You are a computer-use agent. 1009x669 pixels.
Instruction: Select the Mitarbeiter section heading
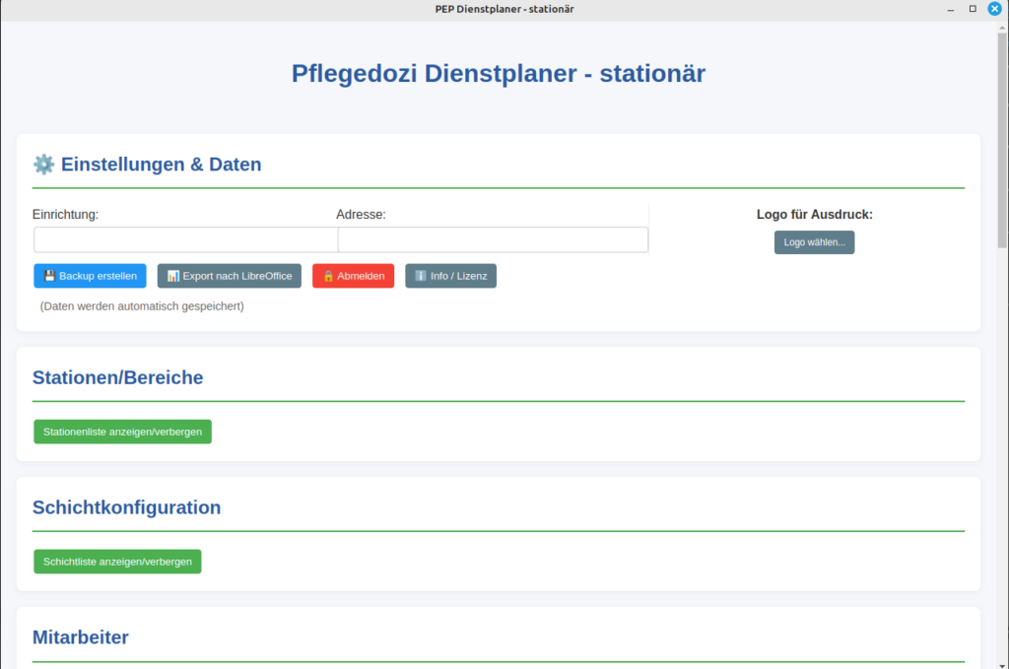click(x=81, y=637)
